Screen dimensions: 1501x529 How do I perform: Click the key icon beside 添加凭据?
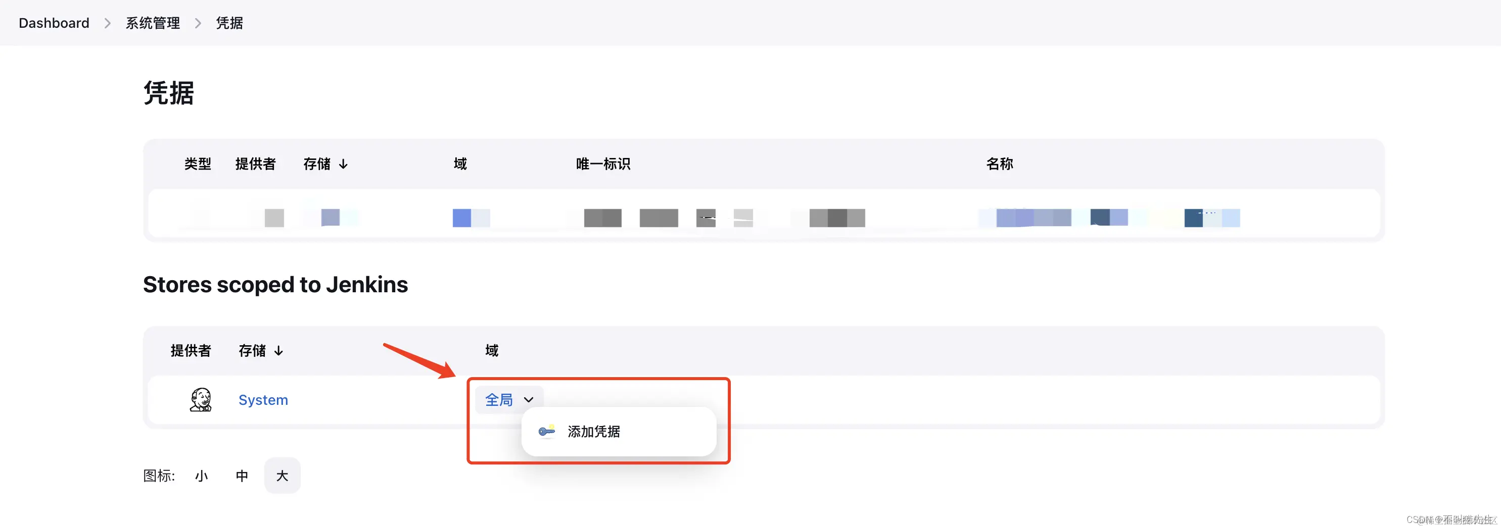[546, 432]
